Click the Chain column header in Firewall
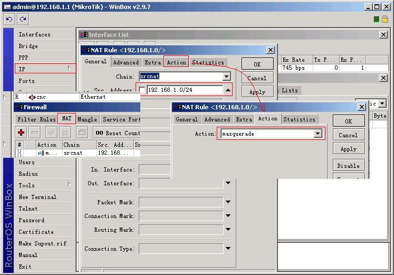This screenshot has height=275, width=394. [80, 145]
